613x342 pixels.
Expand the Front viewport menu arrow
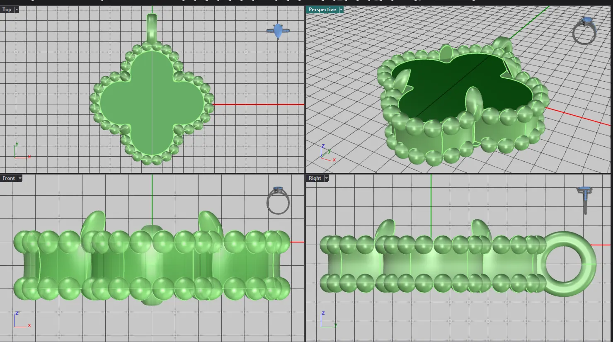click(19, 178)
